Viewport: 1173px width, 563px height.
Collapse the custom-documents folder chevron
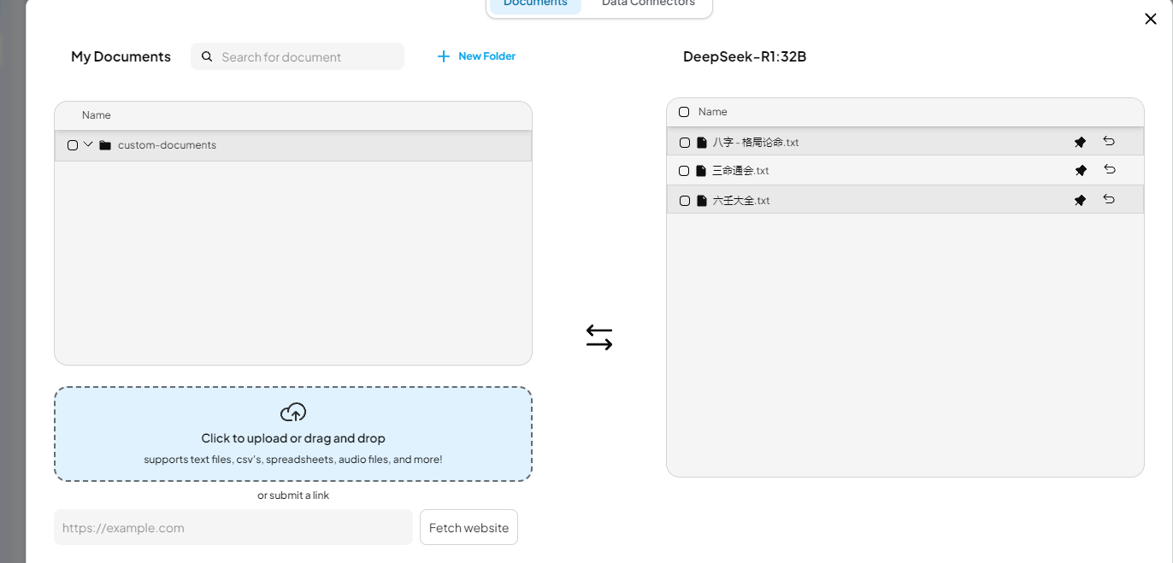pyautogui.click(x=88, y=144)
